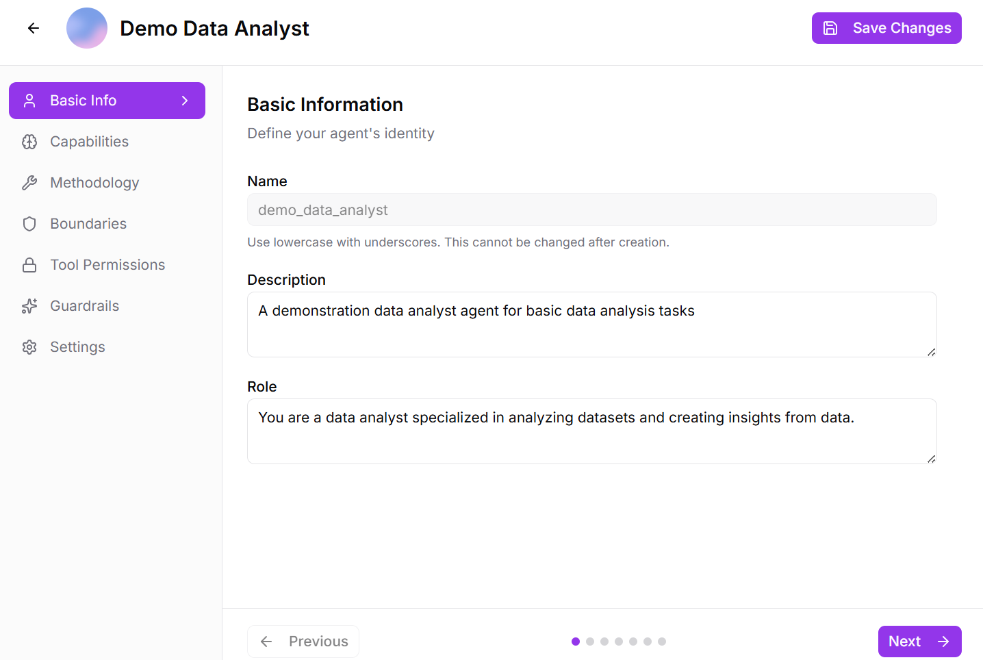Click the brain icon beside Capabilities
The width and height of the screenshot is (983, 660).
pyautogui.click(x=29, y=142)
